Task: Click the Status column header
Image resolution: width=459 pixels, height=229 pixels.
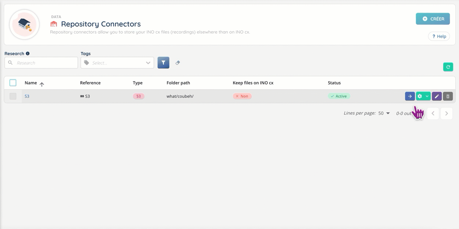Action: 334,83
